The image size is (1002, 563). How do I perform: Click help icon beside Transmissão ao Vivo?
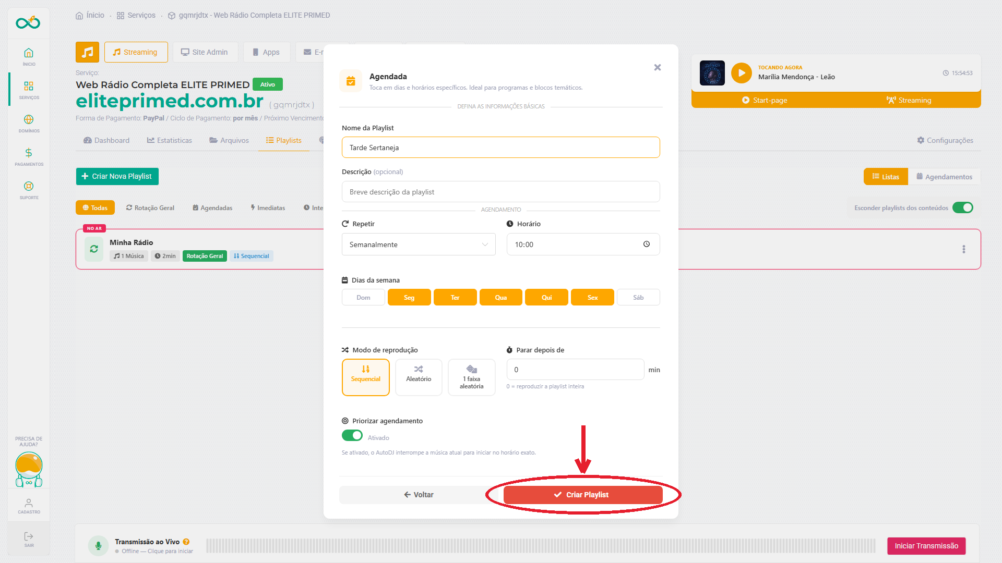[186, 542]
